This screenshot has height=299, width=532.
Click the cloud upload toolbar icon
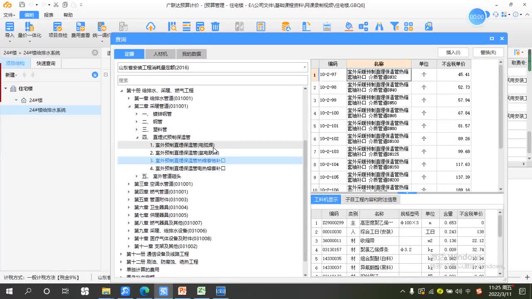click(x=150, y=27)
